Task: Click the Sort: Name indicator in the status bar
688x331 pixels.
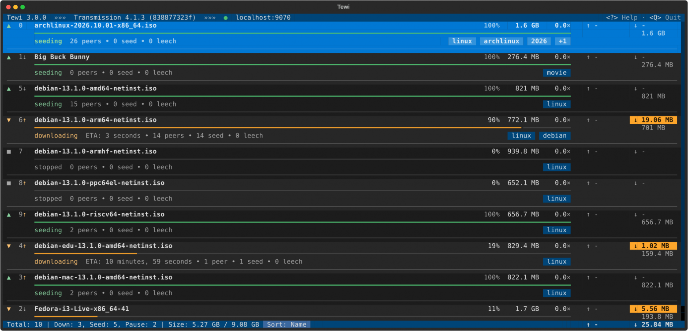Action: (287, 324)
